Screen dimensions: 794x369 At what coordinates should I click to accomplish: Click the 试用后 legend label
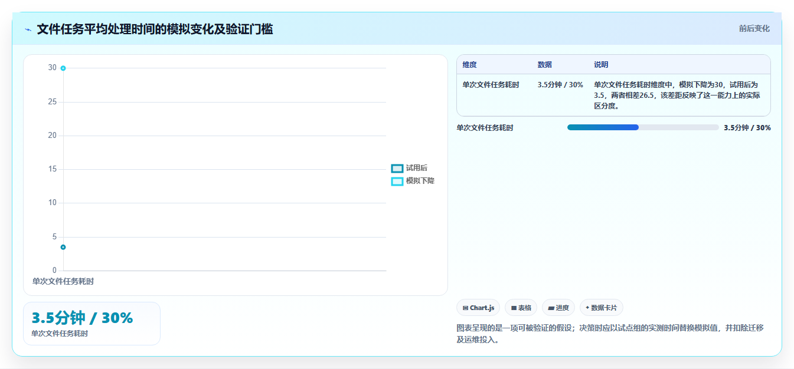pos(417,169)
